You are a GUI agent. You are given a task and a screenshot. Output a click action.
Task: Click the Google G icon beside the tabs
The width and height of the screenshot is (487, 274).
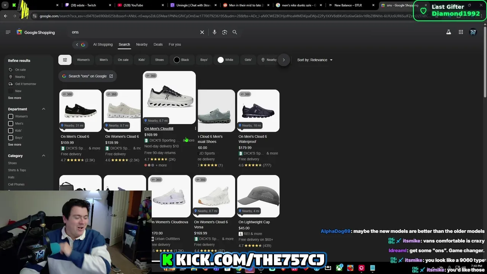[x=83, y=45]
